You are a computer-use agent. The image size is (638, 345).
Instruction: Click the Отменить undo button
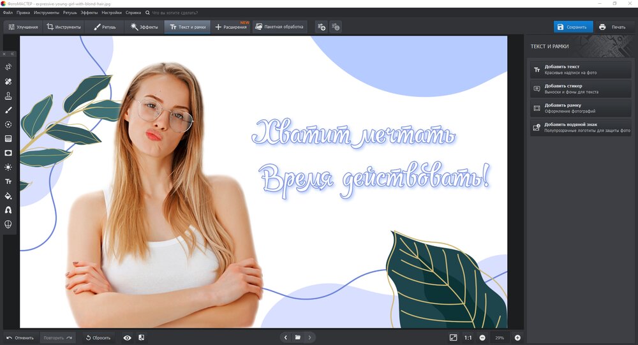point(20,338)
